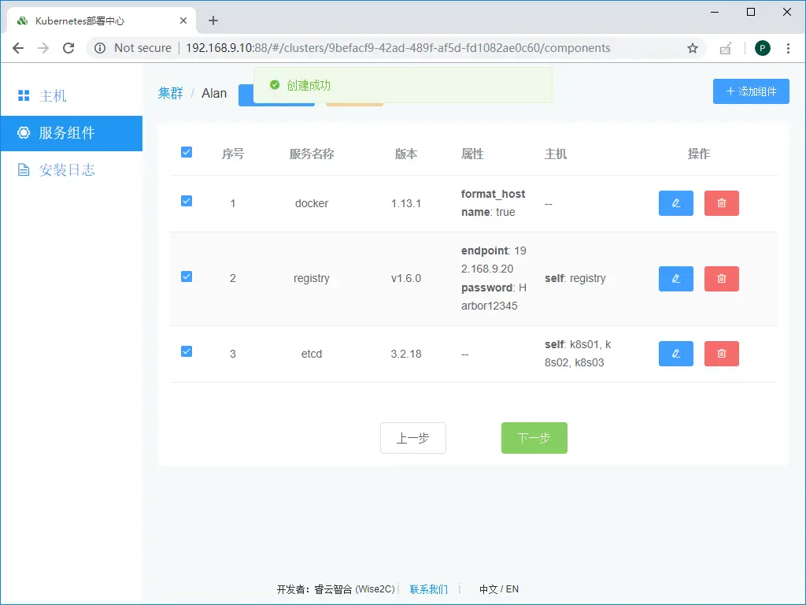Uncheck the docker row checkbox
Screen dimensions: 806x605
(187, 201)
